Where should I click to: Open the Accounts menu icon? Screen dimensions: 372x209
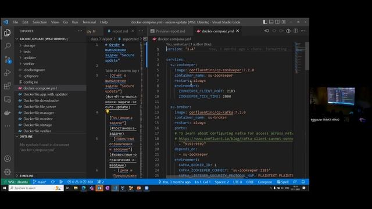point(8,158)
